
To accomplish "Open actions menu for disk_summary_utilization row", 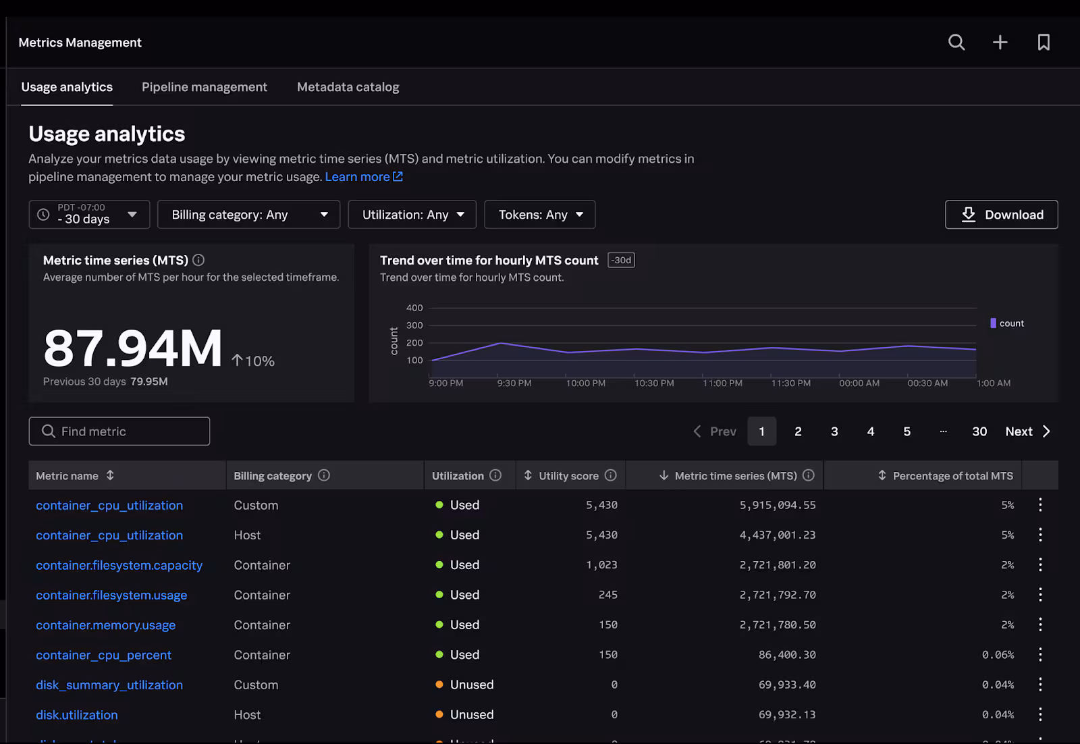I will point(1040,685).
